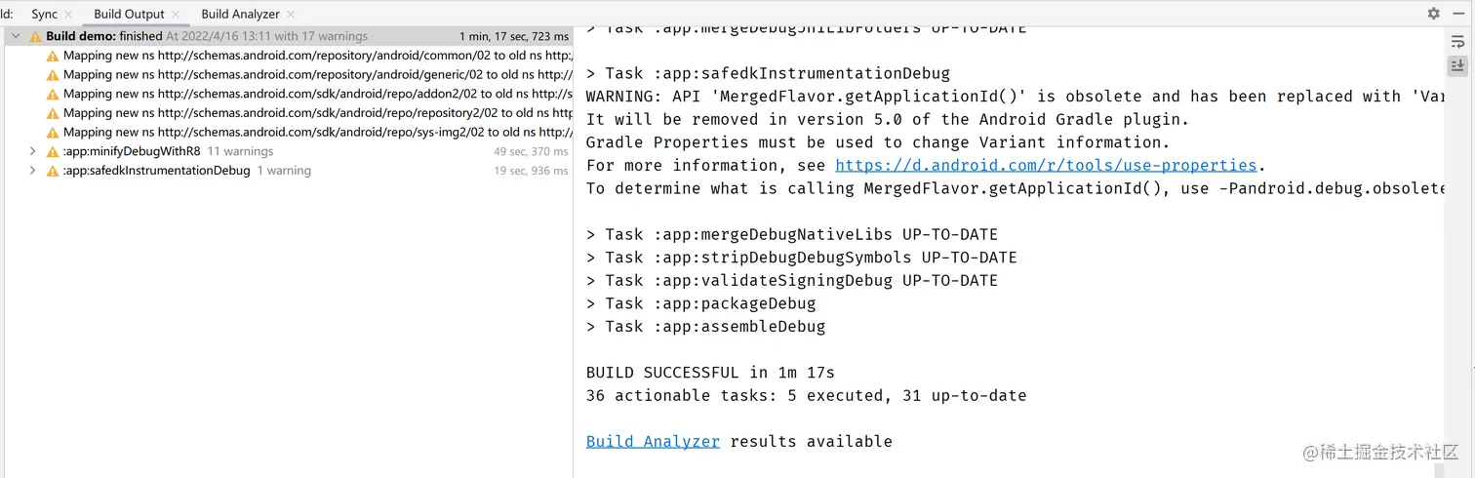Click warning icon of the android/common/02 mapping row

(x=53, y=56)
